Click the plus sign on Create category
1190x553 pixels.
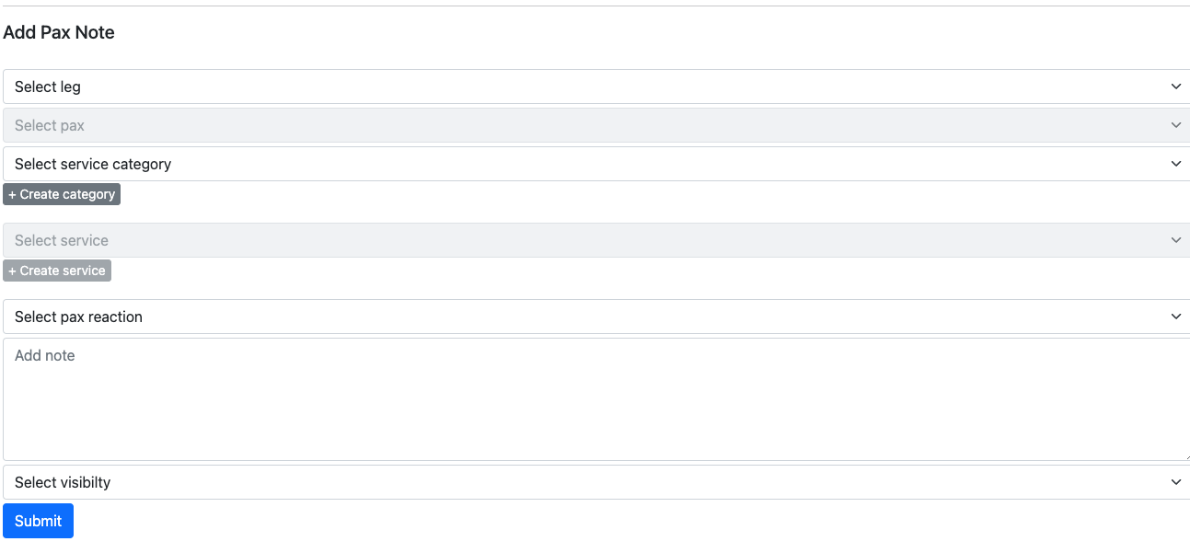click(12, 194)
